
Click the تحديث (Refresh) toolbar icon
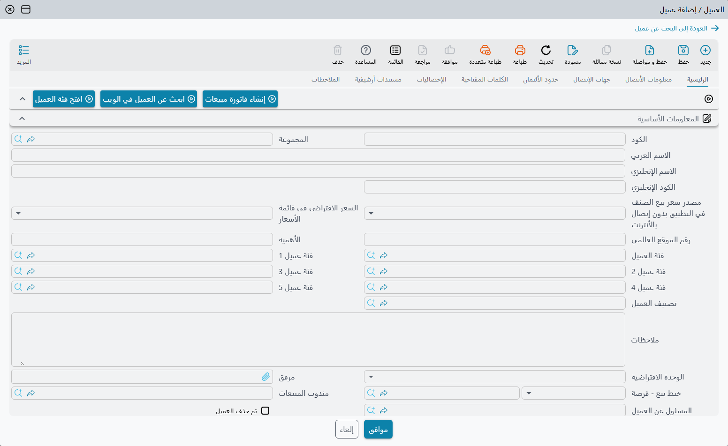(x=546, y=50)
